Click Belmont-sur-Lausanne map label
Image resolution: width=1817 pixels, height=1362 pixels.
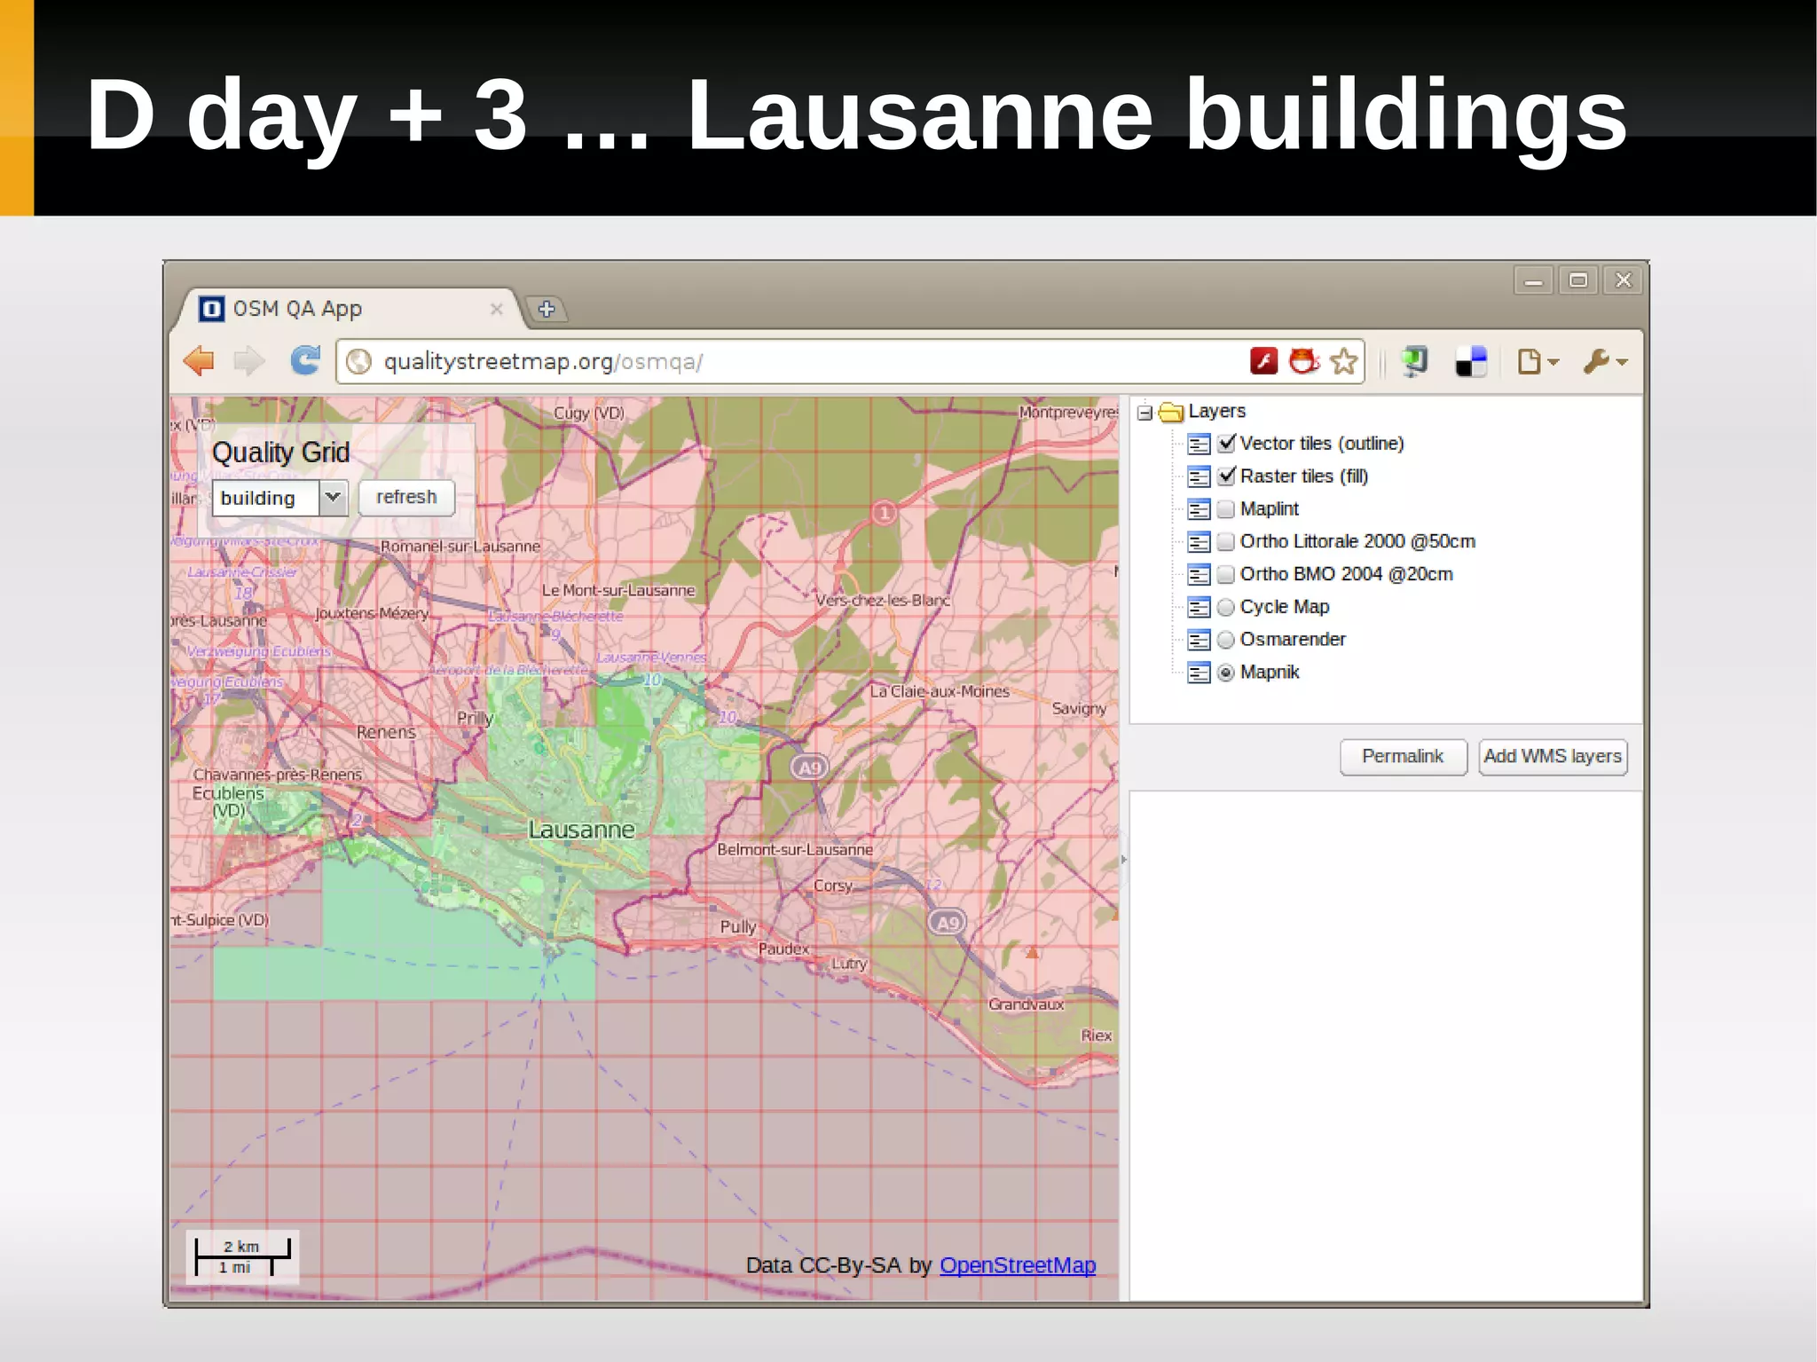[x=795, y=849]
